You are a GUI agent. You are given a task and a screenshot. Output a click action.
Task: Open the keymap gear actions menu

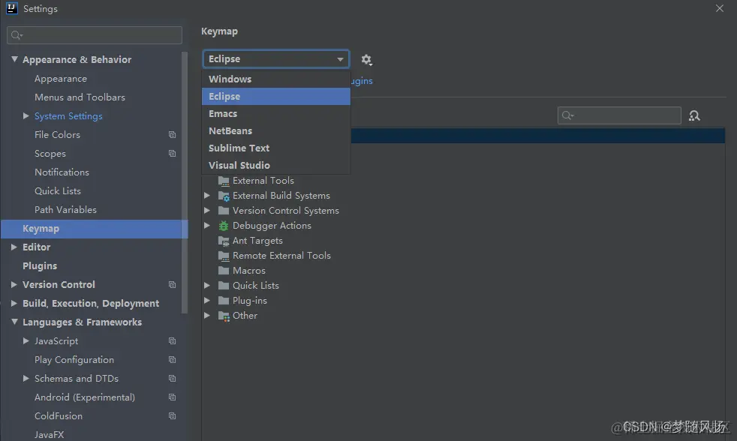[x=366, y=60]
